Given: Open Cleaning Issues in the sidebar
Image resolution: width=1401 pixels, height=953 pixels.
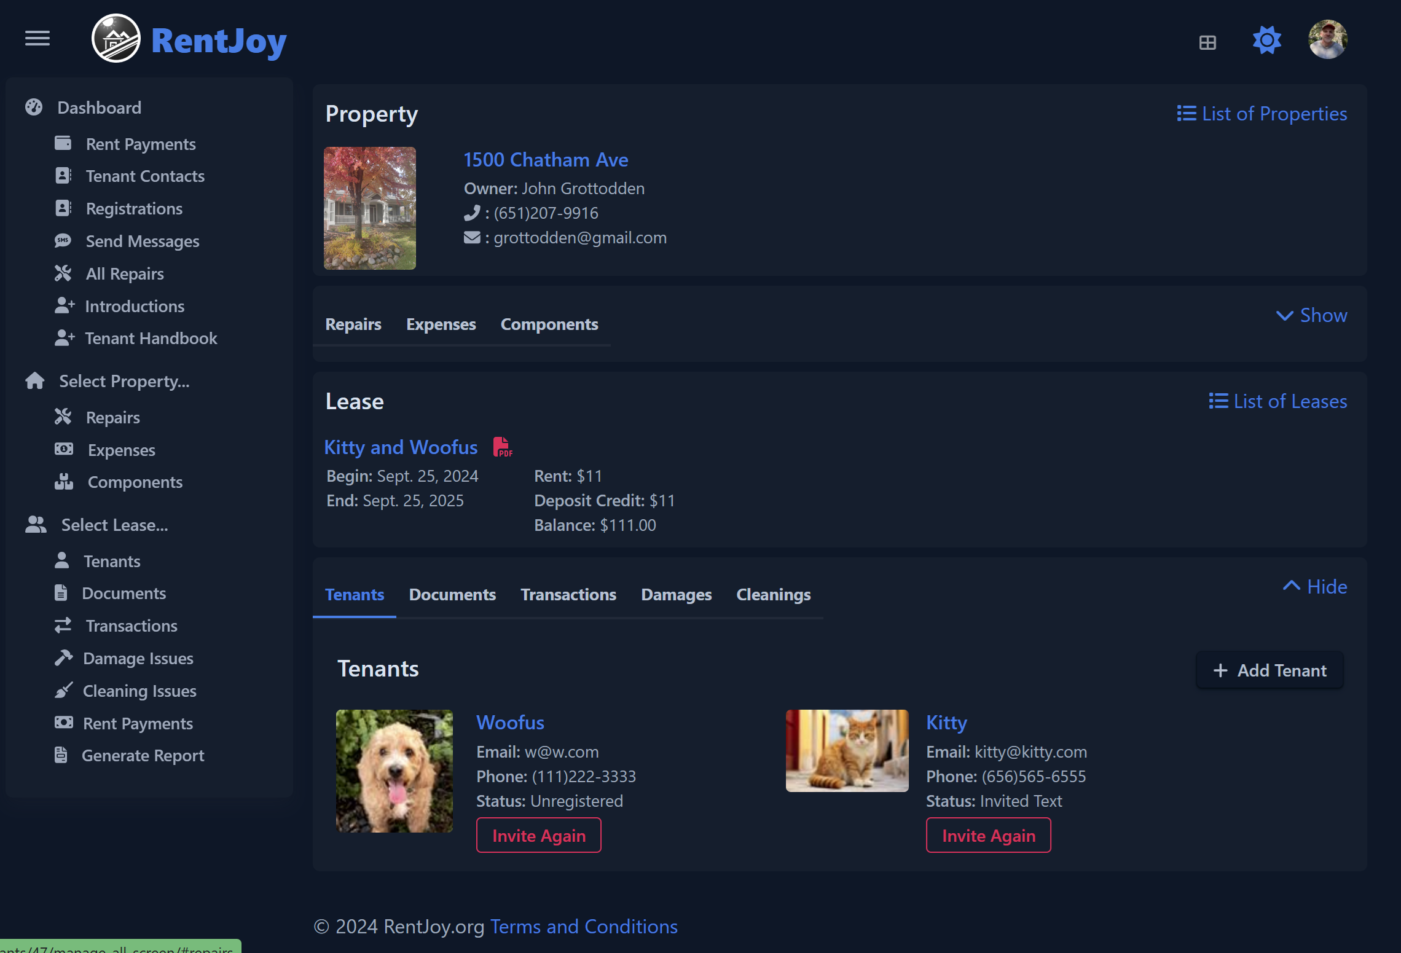Looking at the screenshot, I should click(x=139, y=691).
